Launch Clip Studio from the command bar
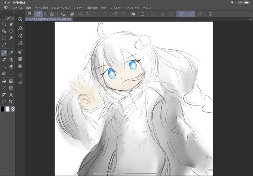Image resolution: width=253 pixels, height=176 pixels. point(52,14)
